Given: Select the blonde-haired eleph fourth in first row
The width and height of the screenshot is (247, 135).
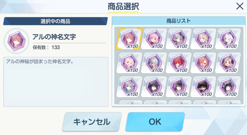Looking at the screenshot, I should click(203, 39).
